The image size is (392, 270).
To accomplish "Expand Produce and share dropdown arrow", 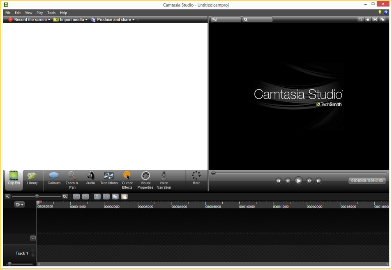I will [x=134, y=20].
